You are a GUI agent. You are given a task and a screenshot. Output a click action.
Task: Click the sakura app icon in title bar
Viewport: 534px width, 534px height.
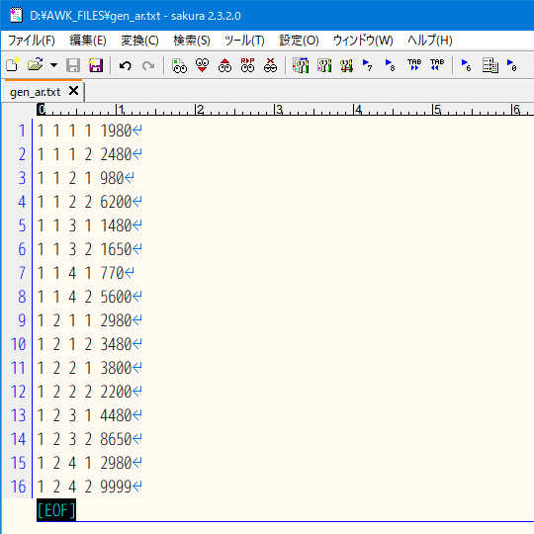[x=16, y=15]
